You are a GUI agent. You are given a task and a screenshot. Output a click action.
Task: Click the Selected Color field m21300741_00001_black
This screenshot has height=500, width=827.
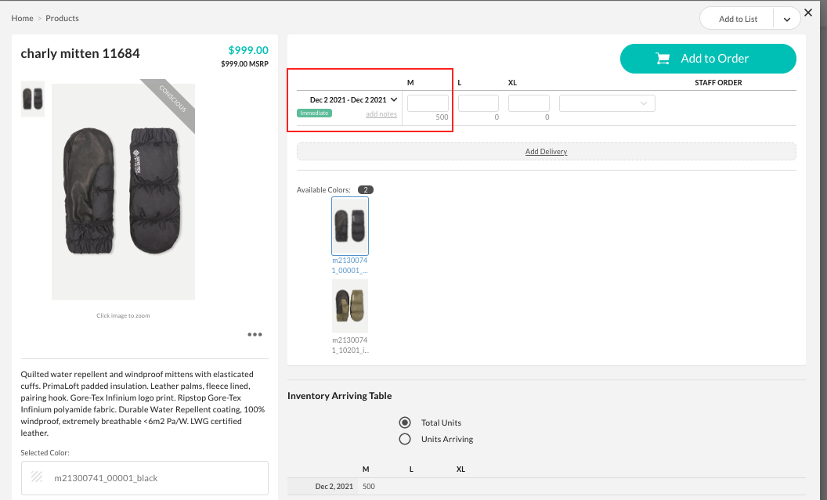(145, 478)
